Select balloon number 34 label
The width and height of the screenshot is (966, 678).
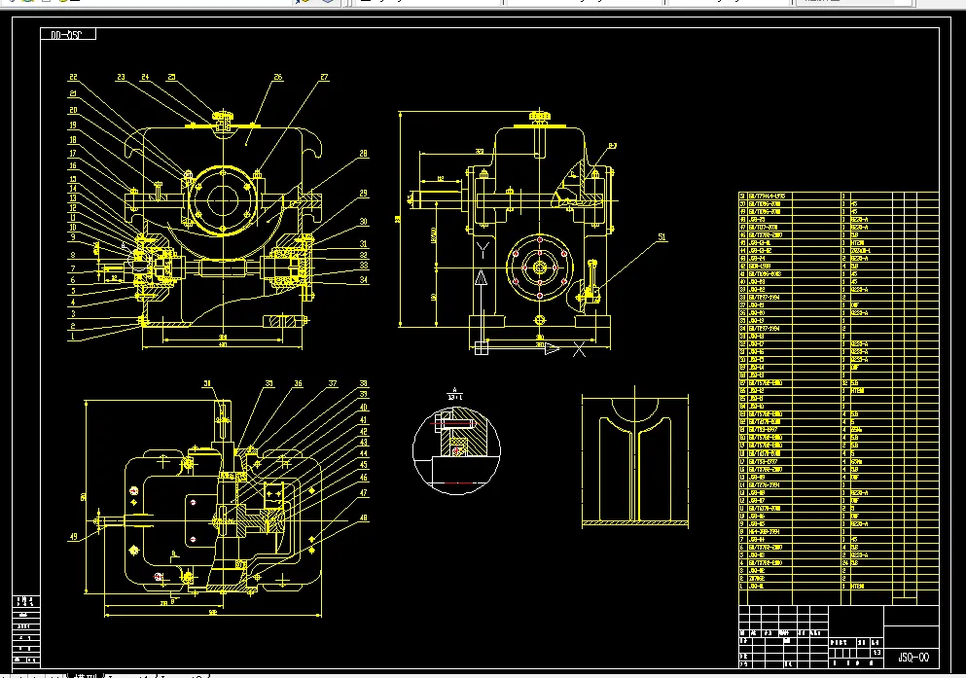(x=364, y=279)
